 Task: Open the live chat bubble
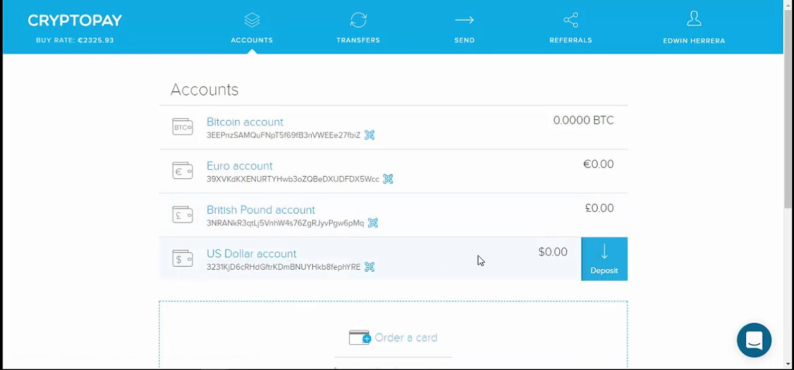pyautogui.click(x=754, y=340)
